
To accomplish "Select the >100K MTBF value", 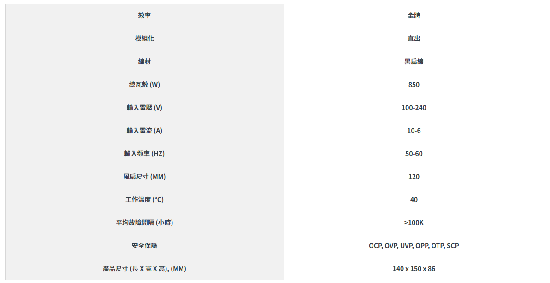I will point(414,223).
